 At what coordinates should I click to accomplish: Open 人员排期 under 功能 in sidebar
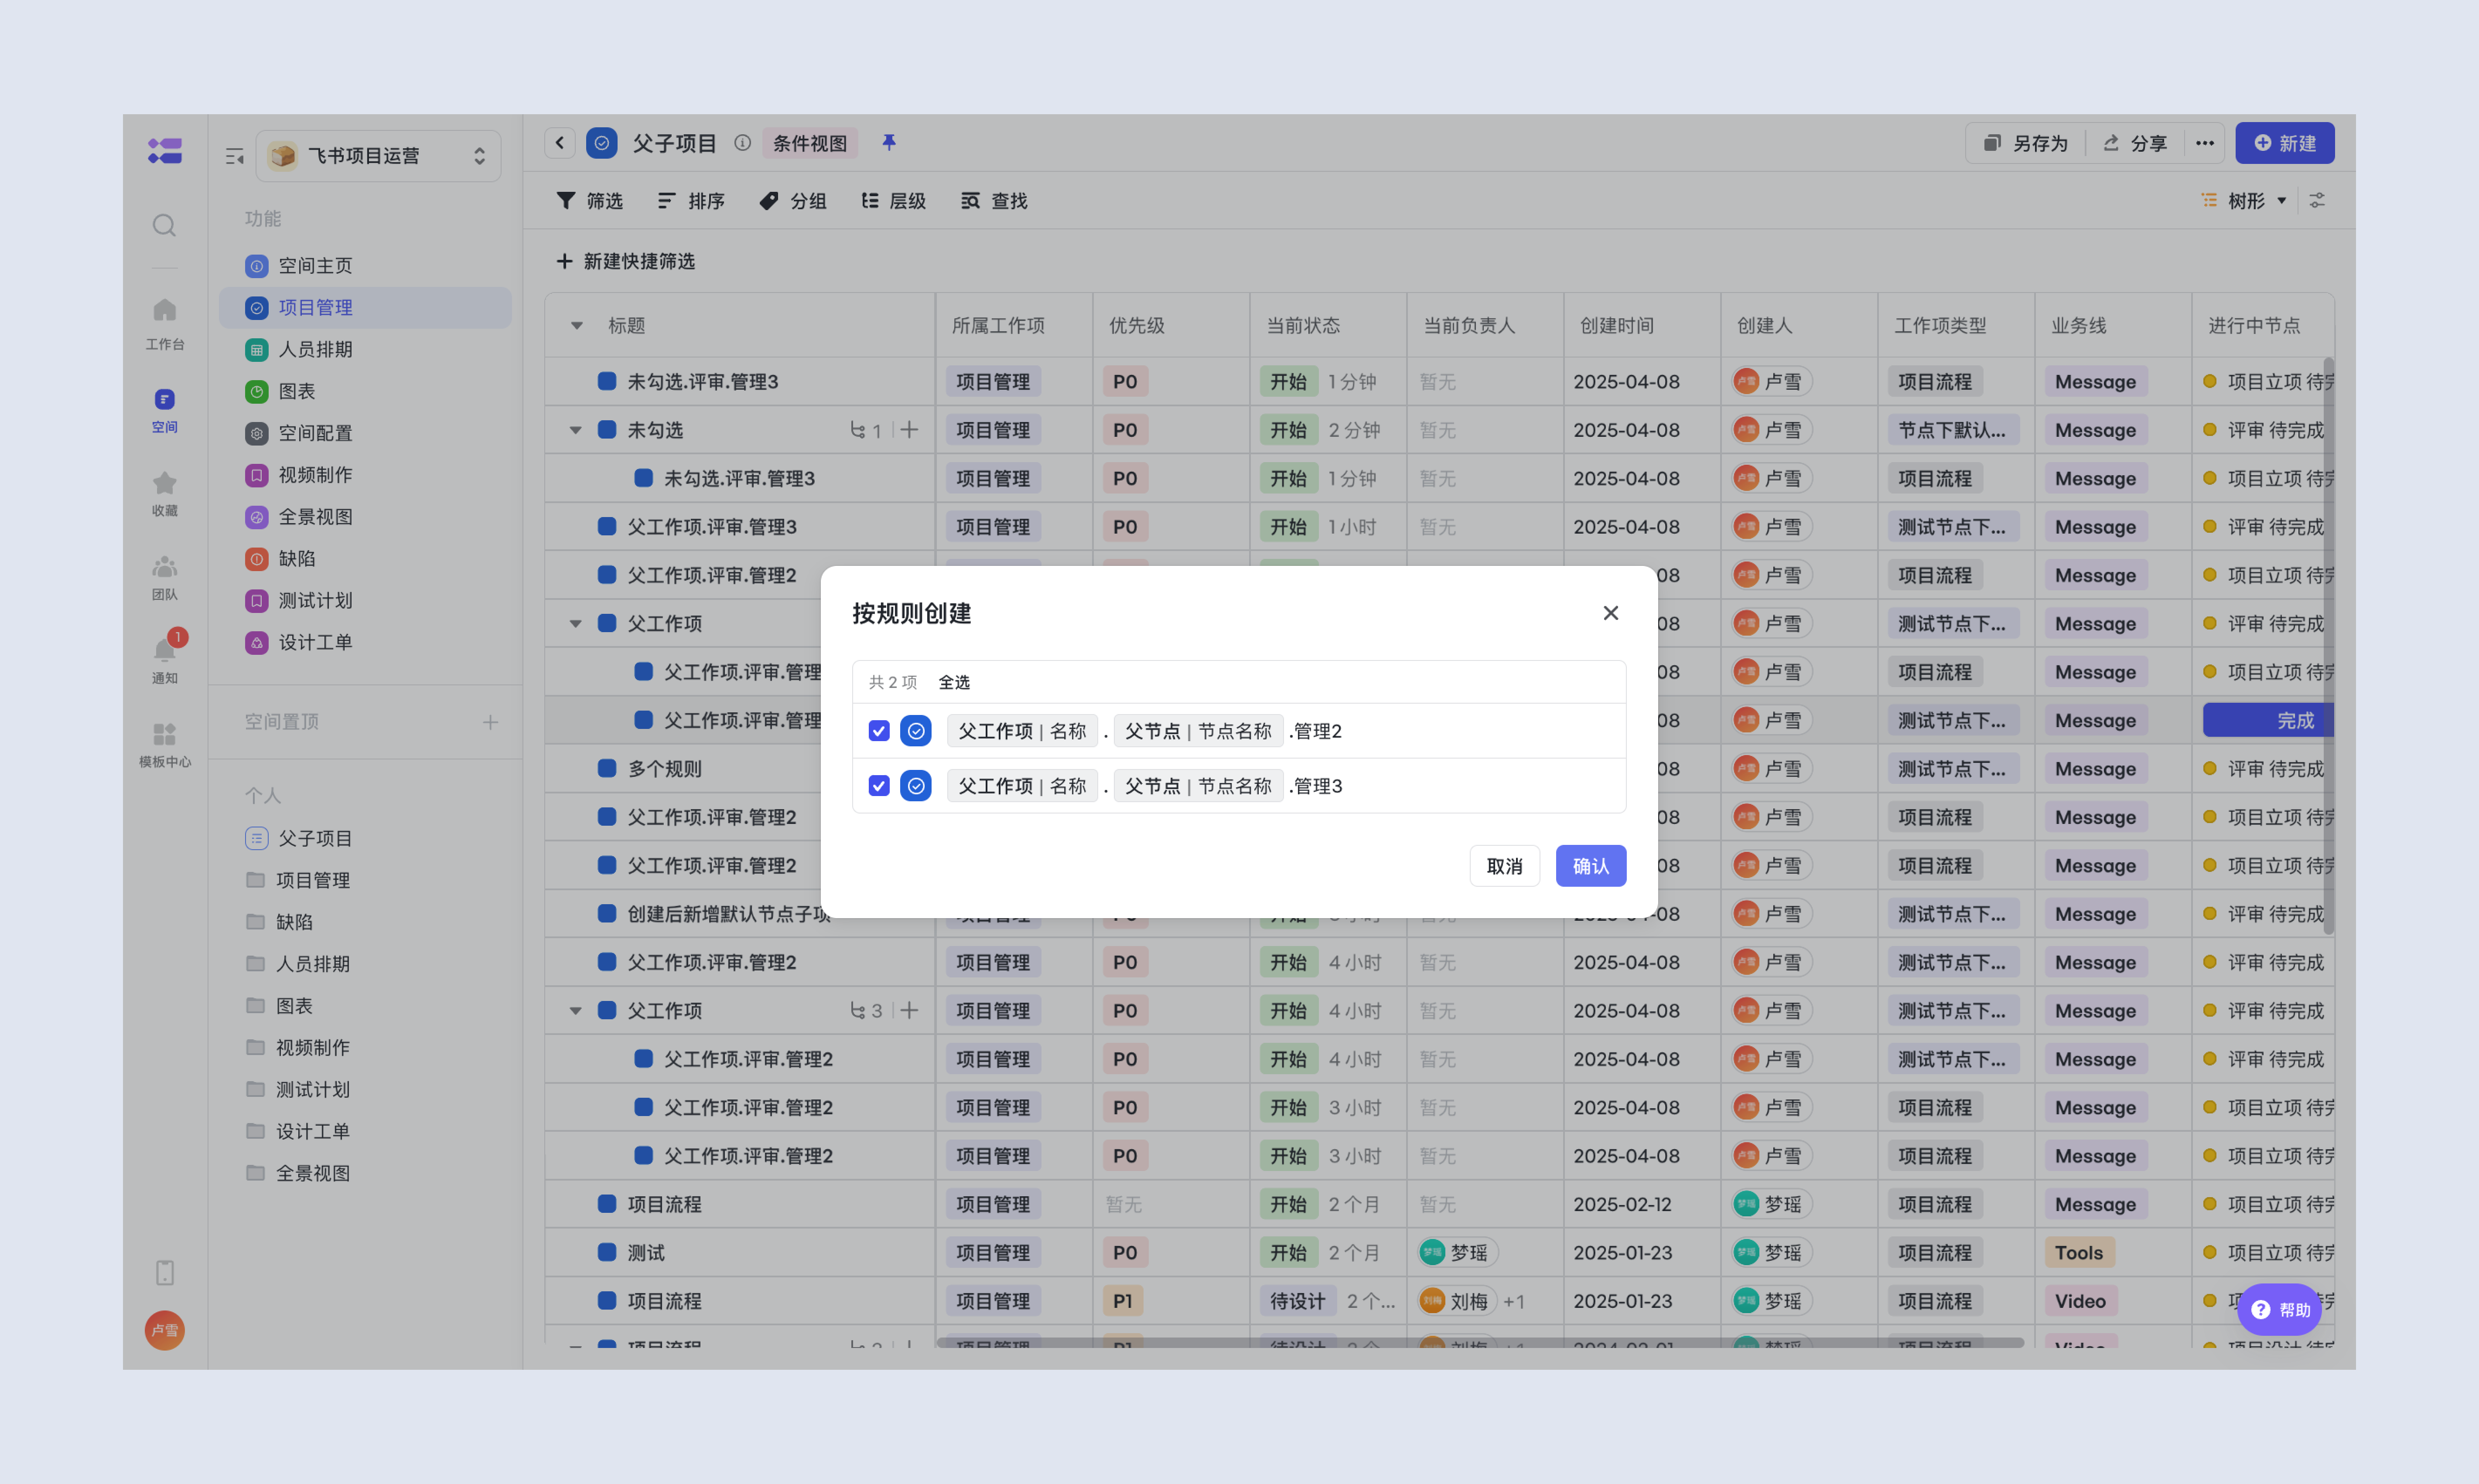click(x=365, y=350)
